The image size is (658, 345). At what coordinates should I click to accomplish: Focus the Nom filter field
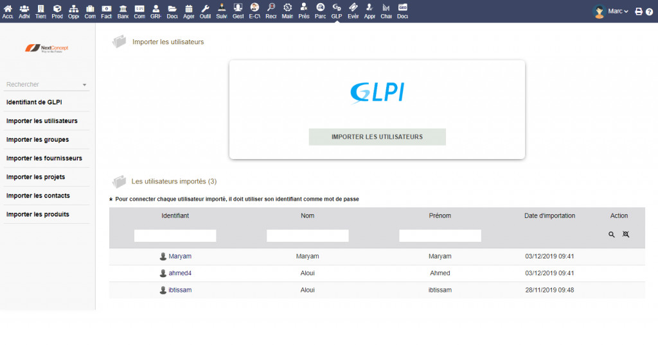(x=308, y=236)
